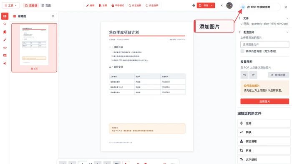Click the redo placement arrow button
This screenshot has height=164, width=292.
(x=253, y=75)
